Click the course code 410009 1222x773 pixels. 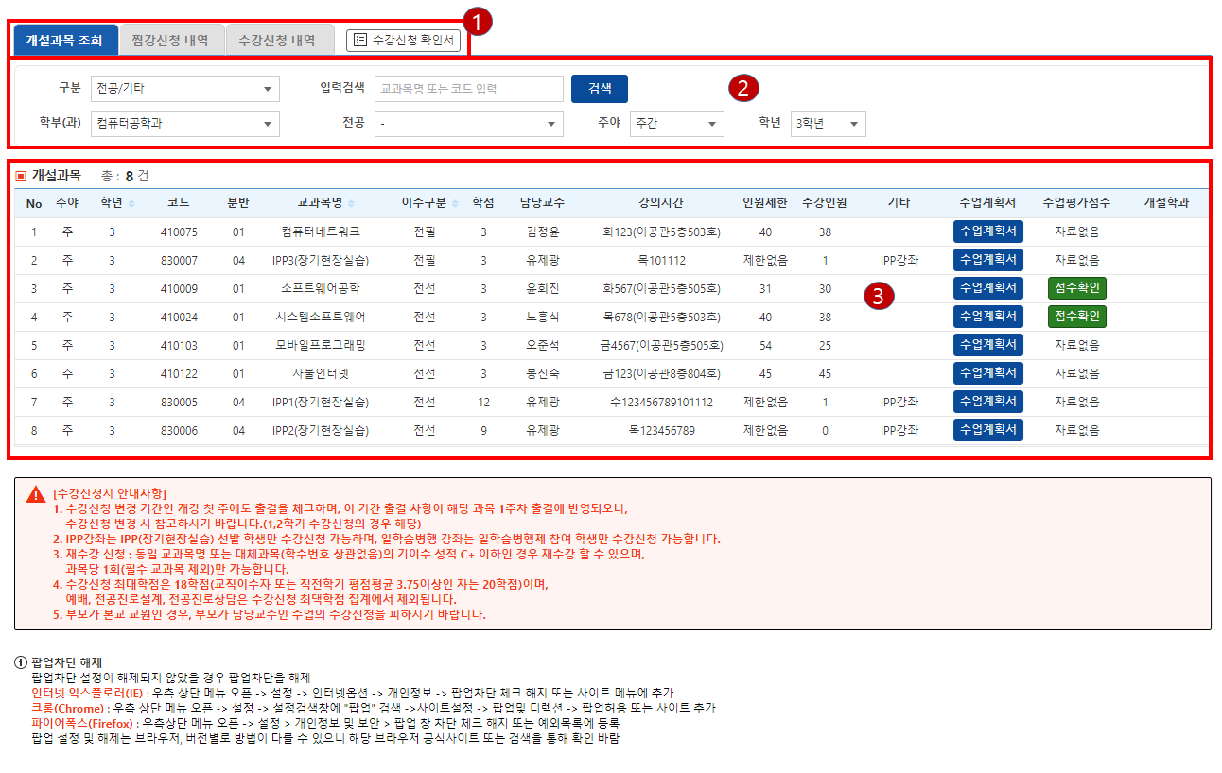pyautogui.click(x=179, y=288)
